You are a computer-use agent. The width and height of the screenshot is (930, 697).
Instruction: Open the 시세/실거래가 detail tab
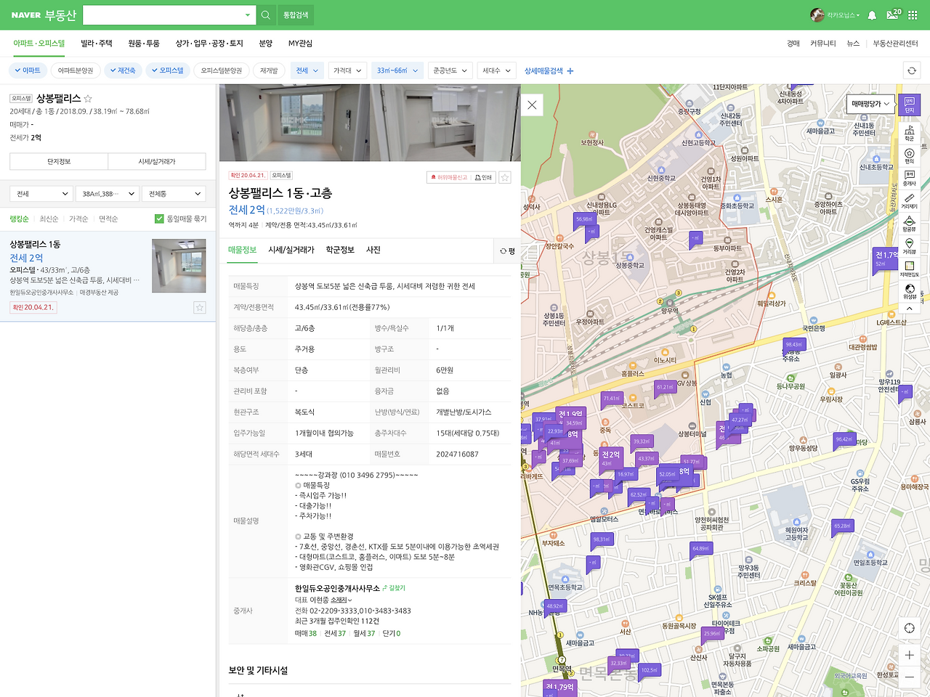click(291, 250)
